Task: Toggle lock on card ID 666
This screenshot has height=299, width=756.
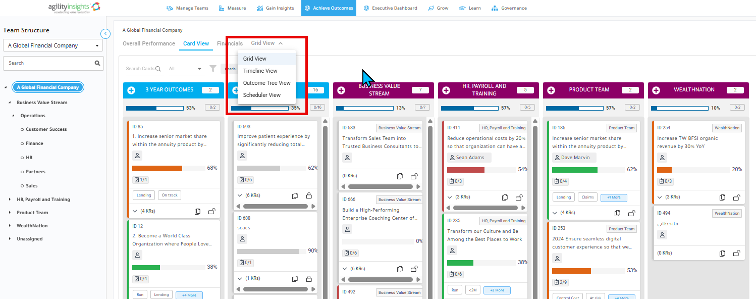Action: [x=414, y=269]
